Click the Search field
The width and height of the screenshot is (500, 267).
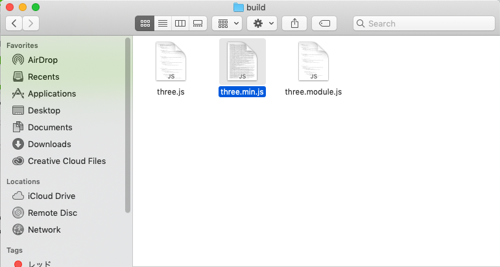(x=424, y=23)
